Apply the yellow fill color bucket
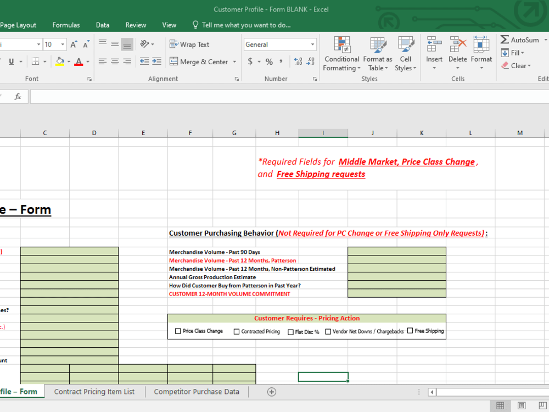Viewport: 549px width, 412px height. [x=60, y=62]
